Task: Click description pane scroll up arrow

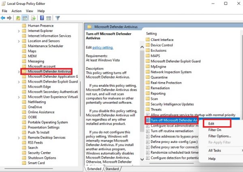Action: (x=142, y=47)
